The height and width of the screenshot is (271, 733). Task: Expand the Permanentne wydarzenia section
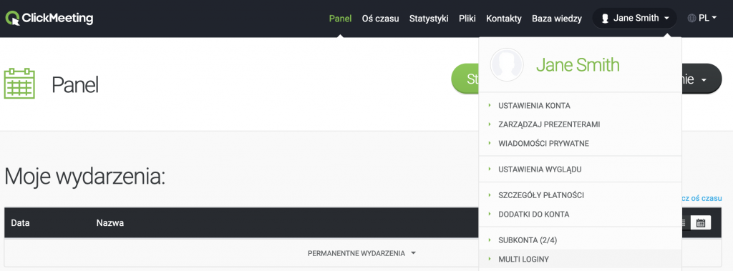coord(361,253)
